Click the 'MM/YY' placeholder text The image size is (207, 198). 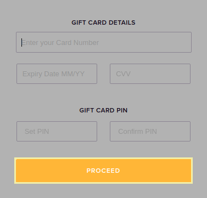[73, 74]
